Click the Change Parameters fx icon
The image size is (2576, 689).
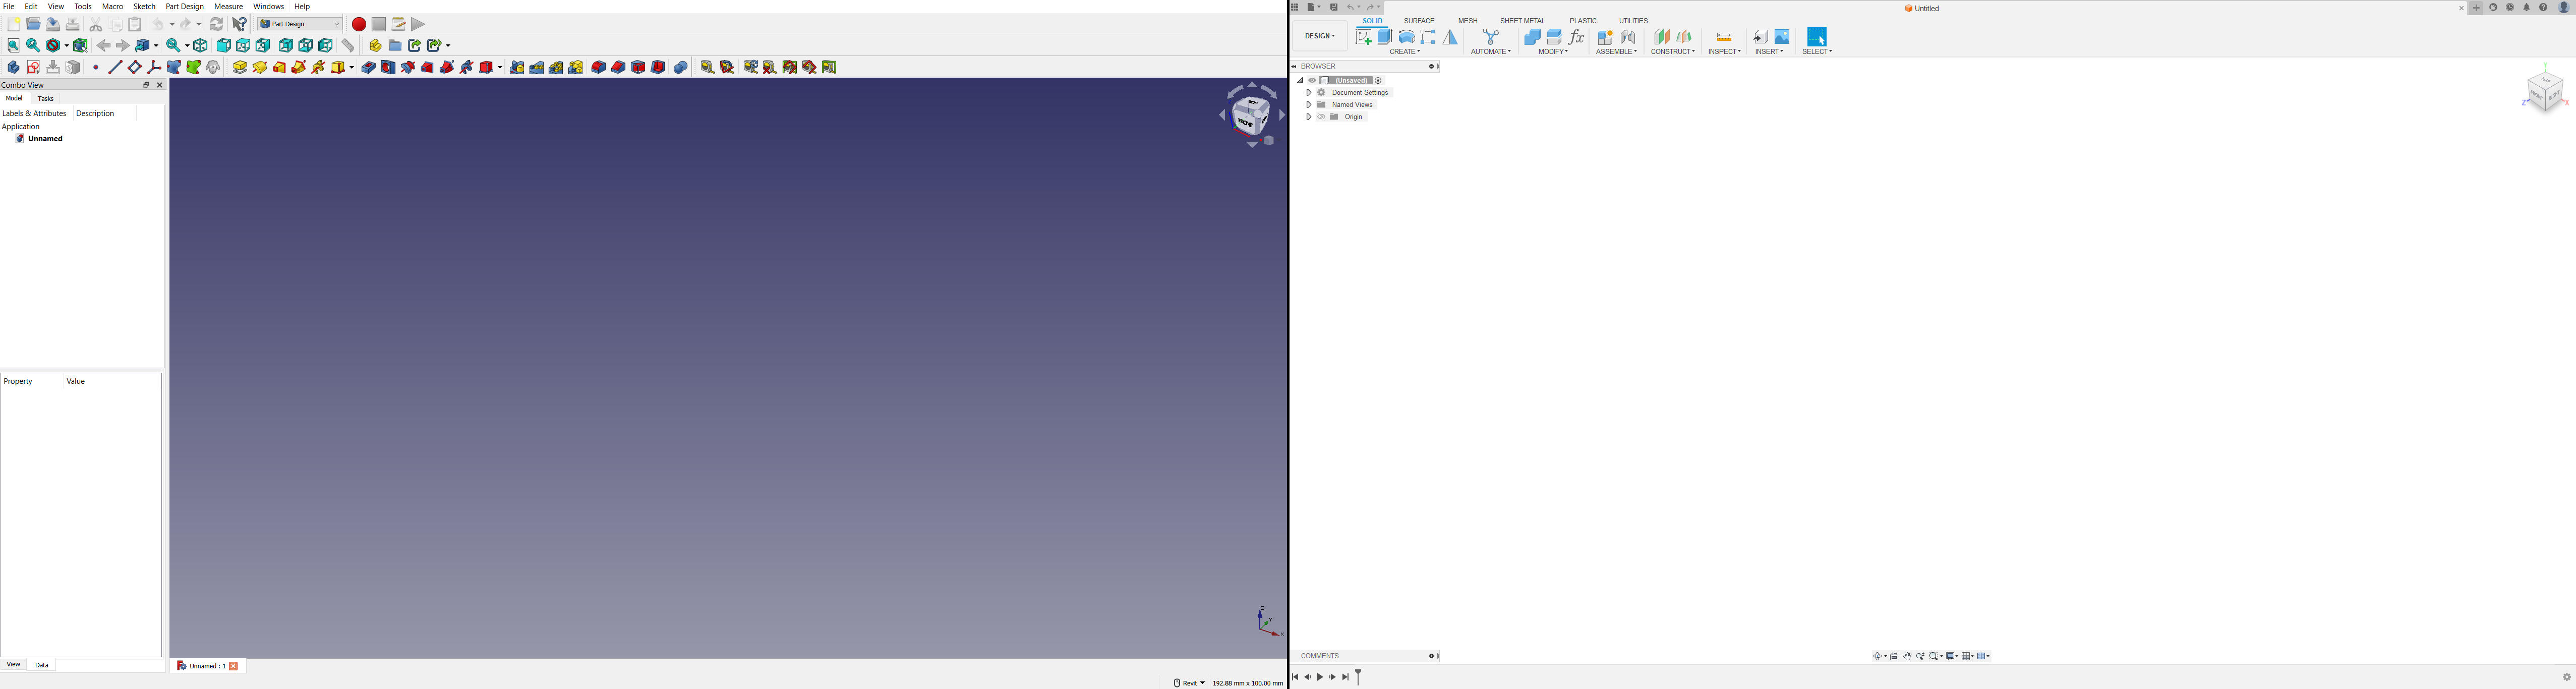click(1577, 37)
